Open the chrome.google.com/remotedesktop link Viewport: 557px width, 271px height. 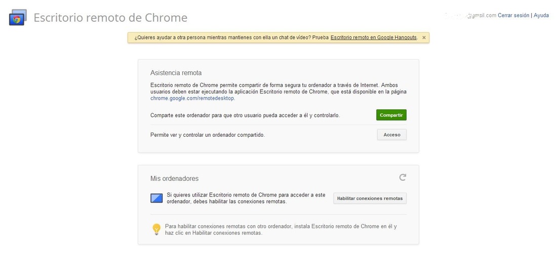click(x=192, y=98)
